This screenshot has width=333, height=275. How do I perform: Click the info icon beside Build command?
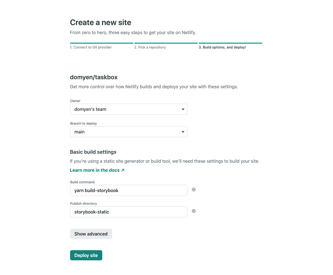pos(193,190)
